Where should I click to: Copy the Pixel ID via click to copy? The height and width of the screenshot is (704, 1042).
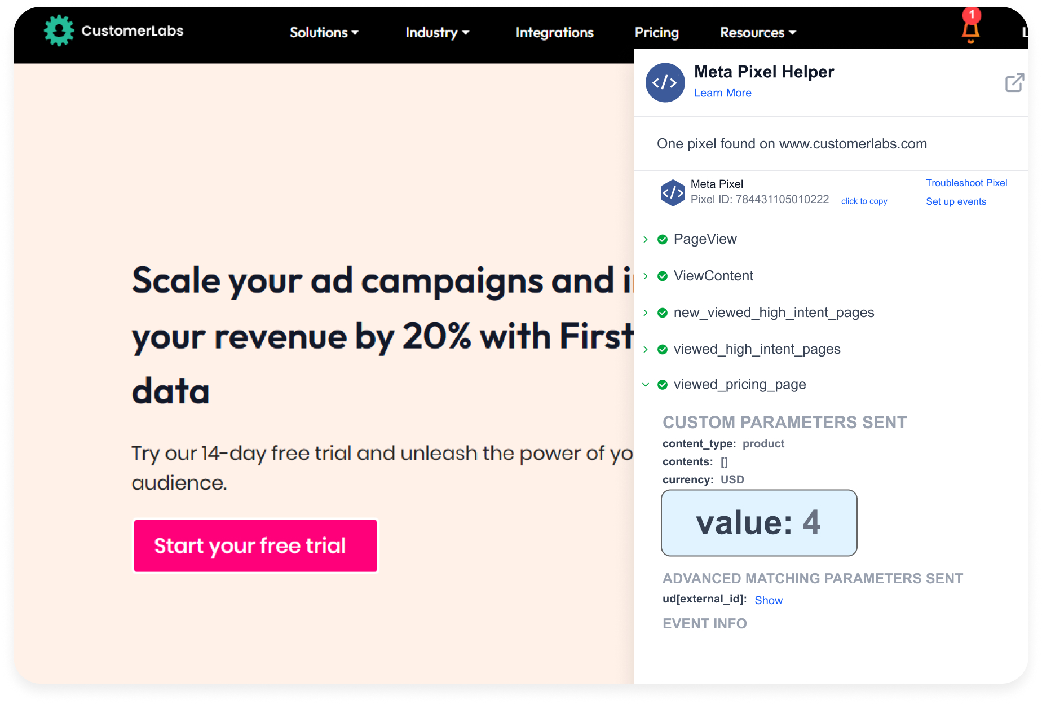864,201
